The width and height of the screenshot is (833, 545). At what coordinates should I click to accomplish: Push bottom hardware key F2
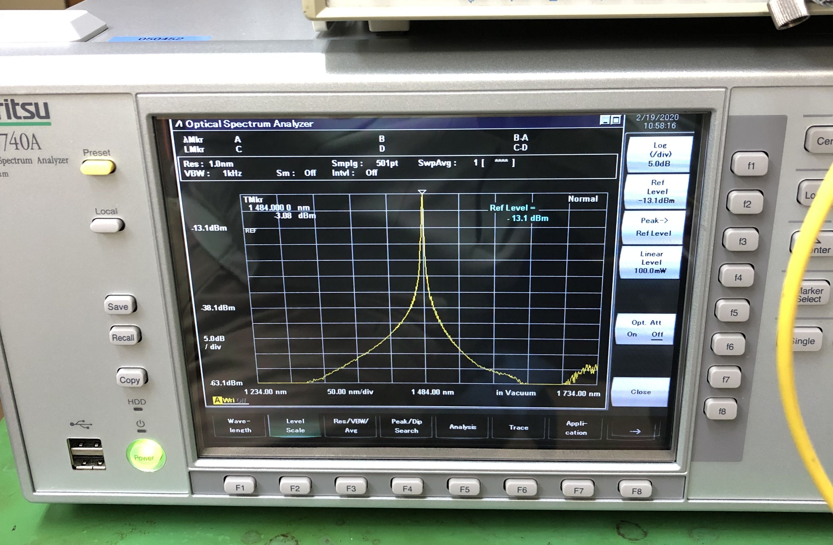tap(295, 486)
